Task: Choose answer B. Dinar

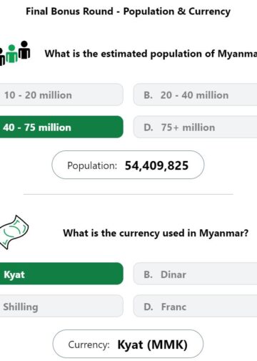Action: coord(195,274)
